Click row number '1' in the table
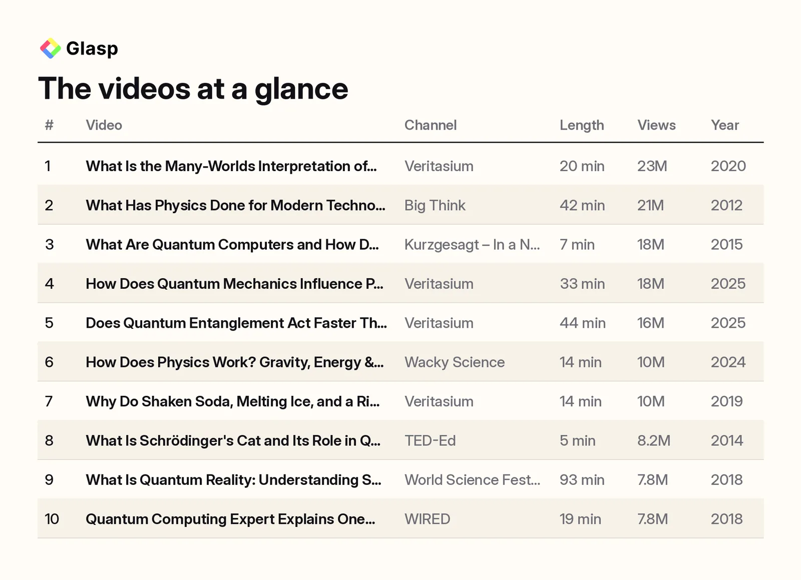Screen dimensions: 801x580 48,166
